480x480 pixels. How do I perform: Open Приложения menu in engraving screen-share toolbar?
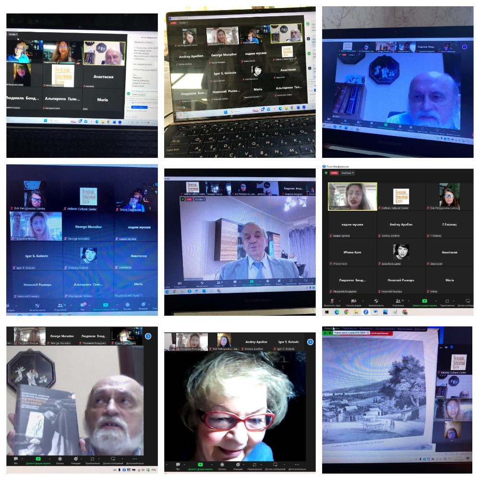(406, 329)
